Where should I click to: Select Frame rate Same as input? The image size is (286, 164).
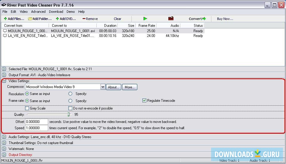tap(27, 101)
